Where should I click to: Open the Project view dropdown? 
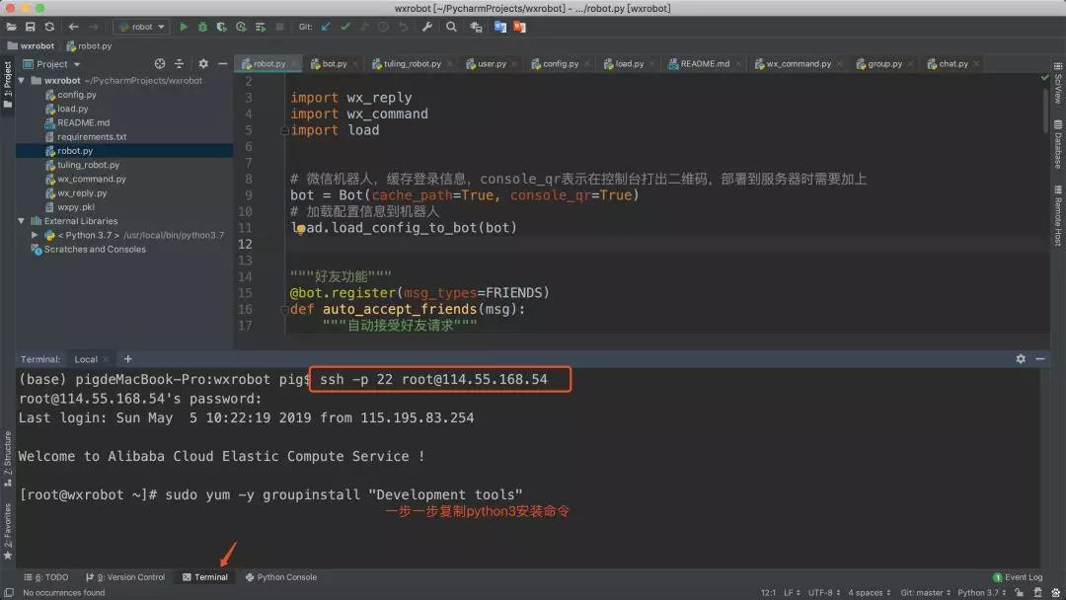point(52,64)
